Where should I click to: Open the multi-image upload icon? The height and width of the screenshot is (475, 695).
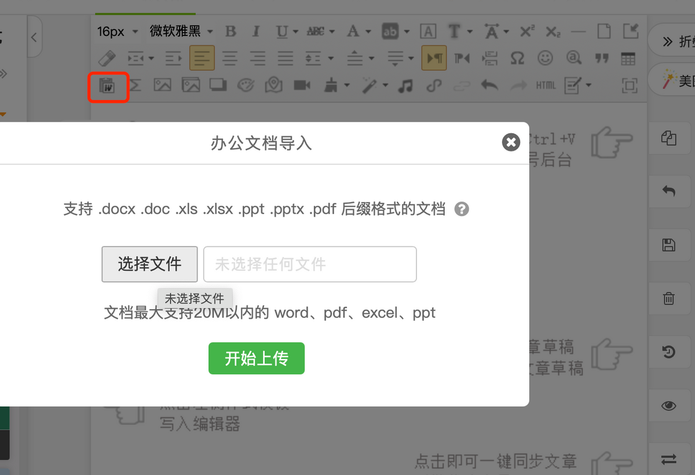191,86
